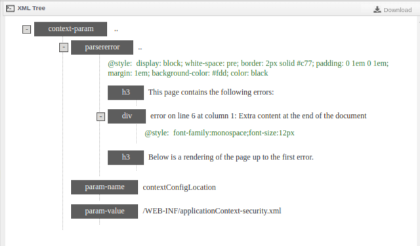The height and width of the screenshot is (246, 420).
Task: Click the XML Tree panel title
Action: click(x=31, y=9)
